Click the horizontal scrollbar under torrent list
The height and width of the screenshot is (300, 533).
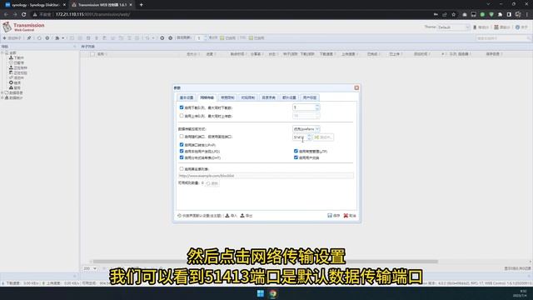(266, 262)
